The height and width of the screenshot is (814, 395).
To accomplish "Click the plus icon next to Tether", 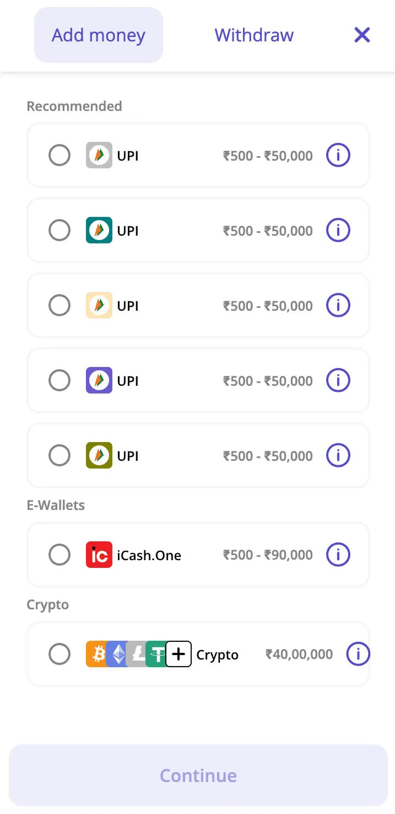I will [178, 654].
